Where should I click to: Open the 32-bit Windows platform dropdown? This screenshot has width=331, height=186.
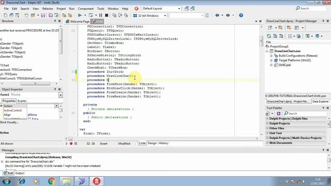(x=165, y=16)
